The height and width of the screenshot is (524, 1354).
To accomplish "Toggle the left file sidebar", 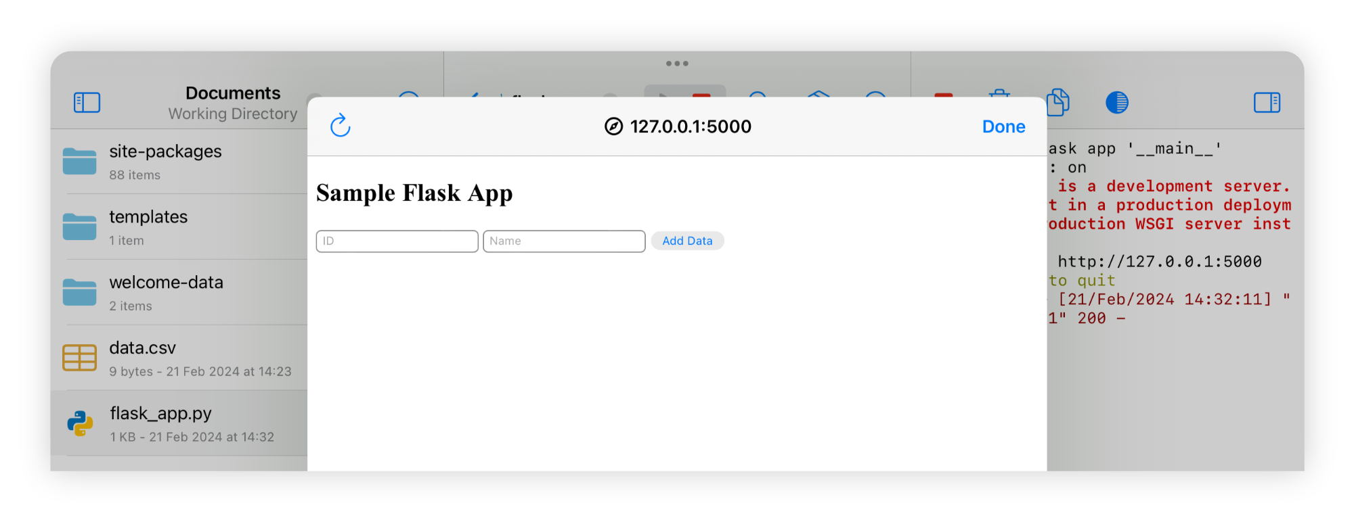I will pos(87,103).
